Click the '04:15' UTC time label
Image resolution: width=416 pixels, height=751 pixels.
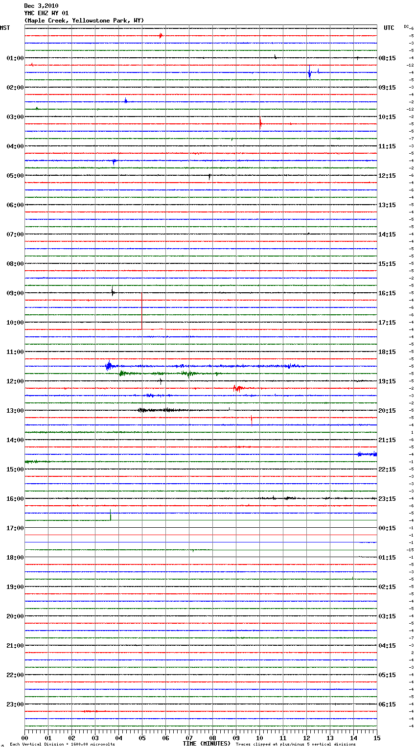[x=387, y=646]
